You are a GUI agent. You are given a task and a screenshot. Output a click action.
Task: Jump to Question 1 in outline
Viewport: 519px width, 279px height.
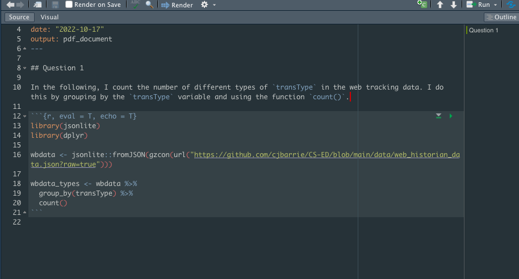483,30
